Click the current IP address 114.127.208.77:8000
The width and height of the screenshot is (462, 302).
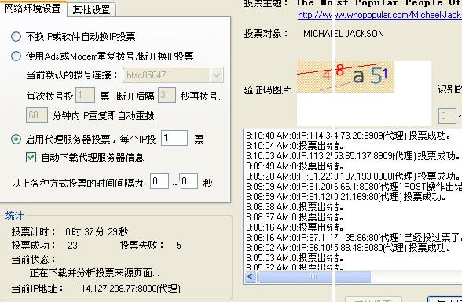click(128, 289)
